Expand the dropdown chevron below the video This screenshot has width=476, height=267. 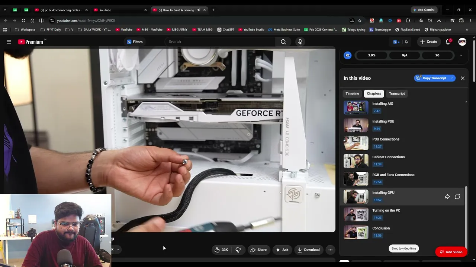[x=118, y=249]
